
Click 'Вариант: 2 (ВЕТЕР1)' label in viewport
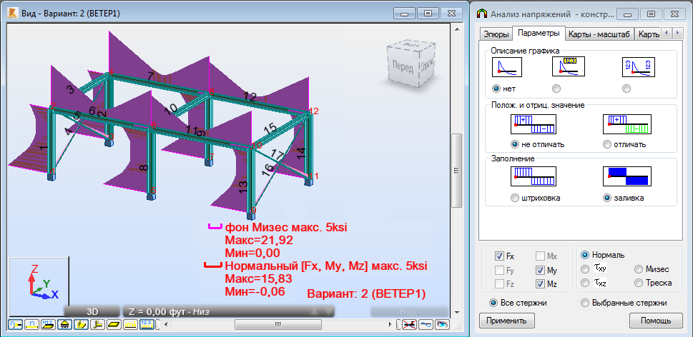click(x=366, y=293)
